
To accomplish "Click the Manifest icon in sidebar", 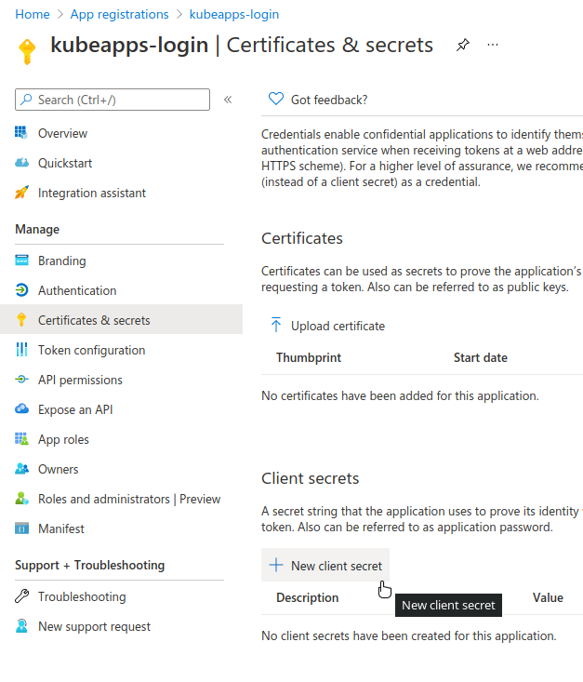I will (21, 528).
